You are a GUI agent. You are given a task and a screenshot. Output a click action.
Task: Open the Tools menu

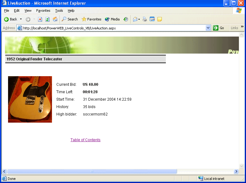point(59,11)
